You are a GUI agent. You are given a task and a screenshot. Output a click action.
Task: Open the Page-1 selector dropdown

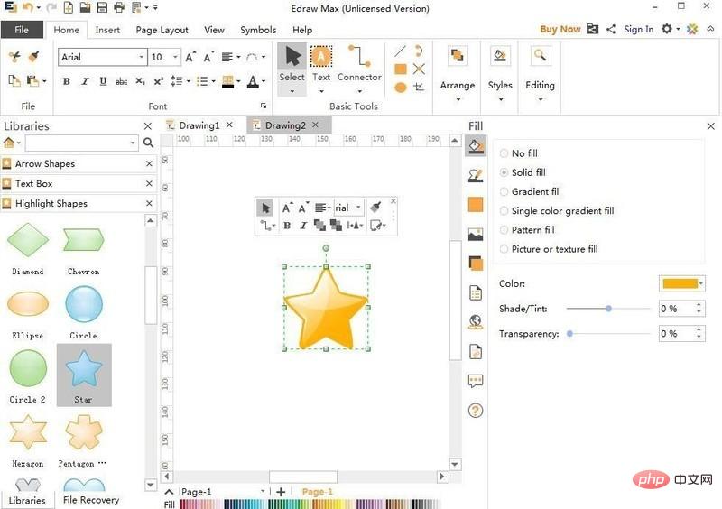point(263,492)
